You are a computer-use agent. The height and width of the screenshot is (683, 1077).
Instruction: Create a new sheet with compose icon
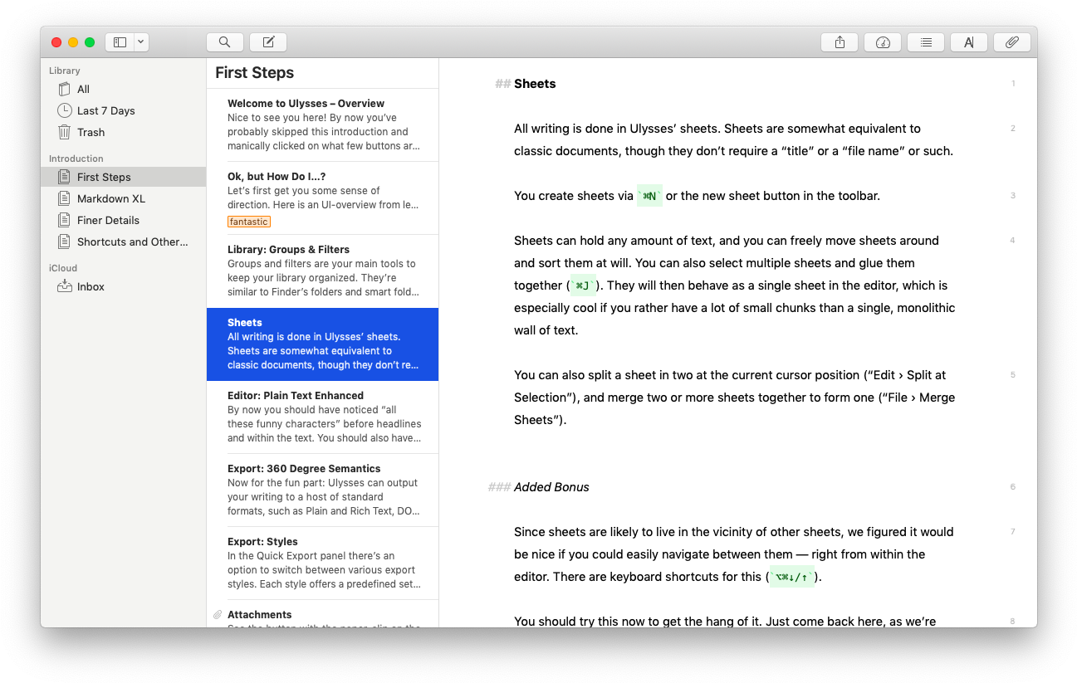coord(268,42)
